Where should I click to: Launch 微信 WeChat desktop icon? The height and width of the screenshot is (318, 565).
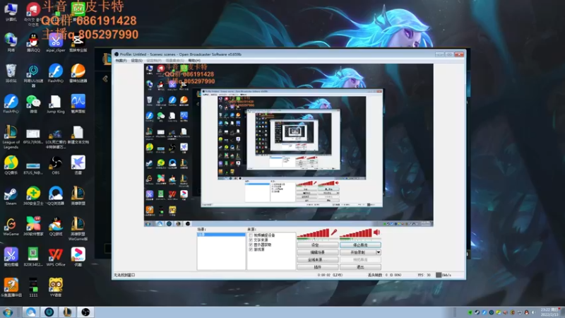(x=33, y=104)
